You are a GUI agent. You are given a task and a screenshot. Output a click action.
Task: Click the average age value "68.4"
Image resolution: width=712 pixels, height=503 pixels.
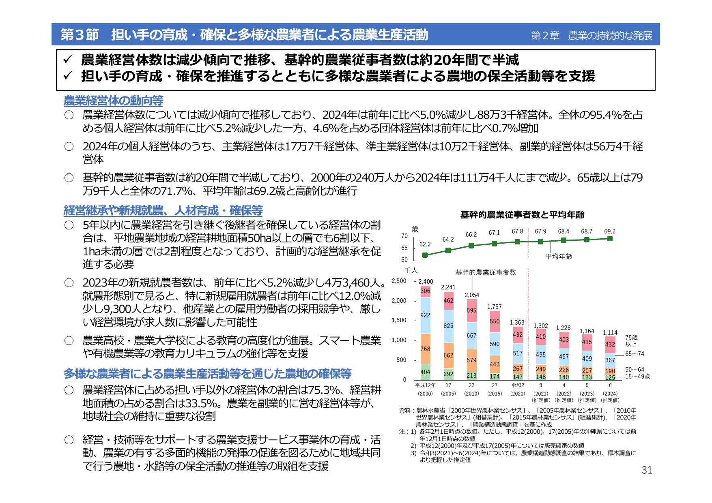click(x=564, y=231)
